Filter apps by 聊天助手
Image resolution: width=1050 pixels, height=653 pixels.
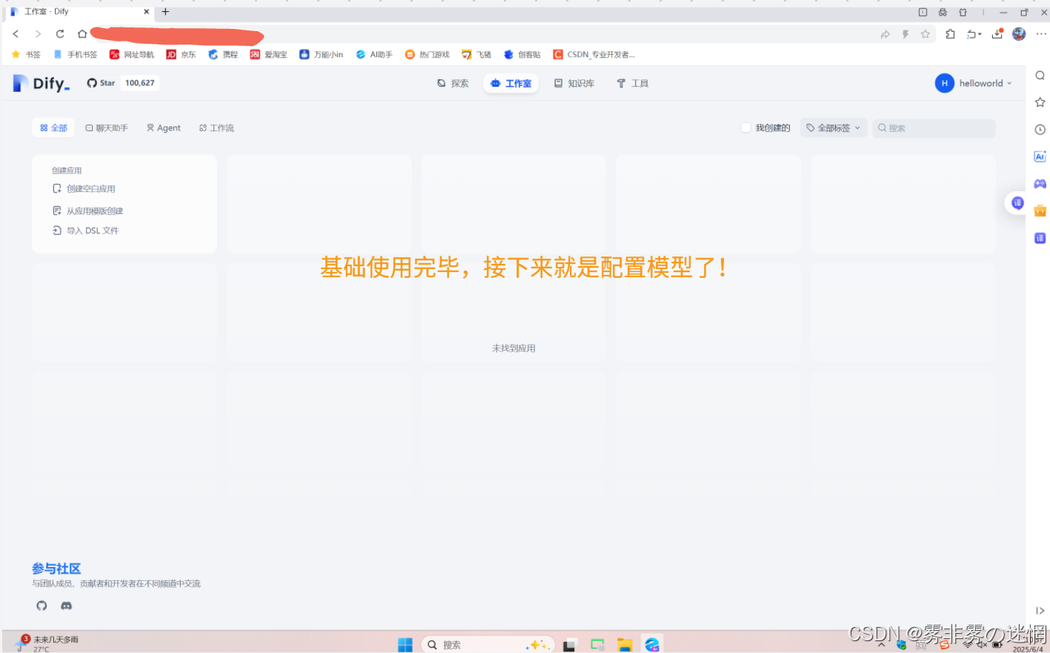tap(107, 128)
